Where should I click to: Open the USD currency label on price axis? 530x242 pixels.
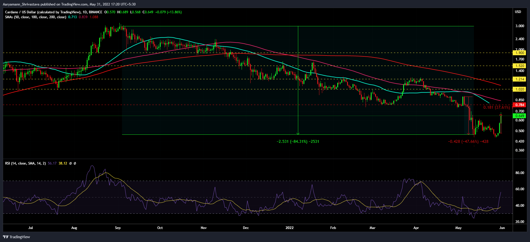pos(518,12)
